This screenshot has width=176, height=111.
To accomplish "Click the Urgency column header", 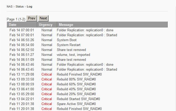I will 46,25.
